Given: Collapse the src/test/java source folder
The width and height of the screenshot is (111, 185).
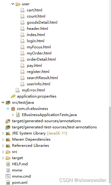Looking at the screenshot, I should point(3,103).
